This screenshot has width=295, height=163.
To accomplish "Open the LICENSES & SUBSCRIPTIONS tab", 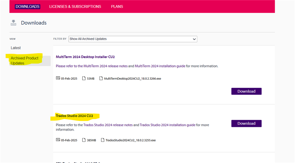I will (x=75, y=7).
